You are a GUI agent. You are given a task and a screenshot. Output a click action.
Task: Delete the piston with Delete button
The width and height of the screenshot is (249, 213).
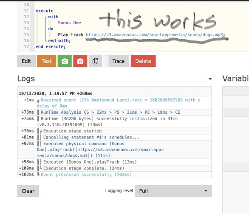[143, 61]
